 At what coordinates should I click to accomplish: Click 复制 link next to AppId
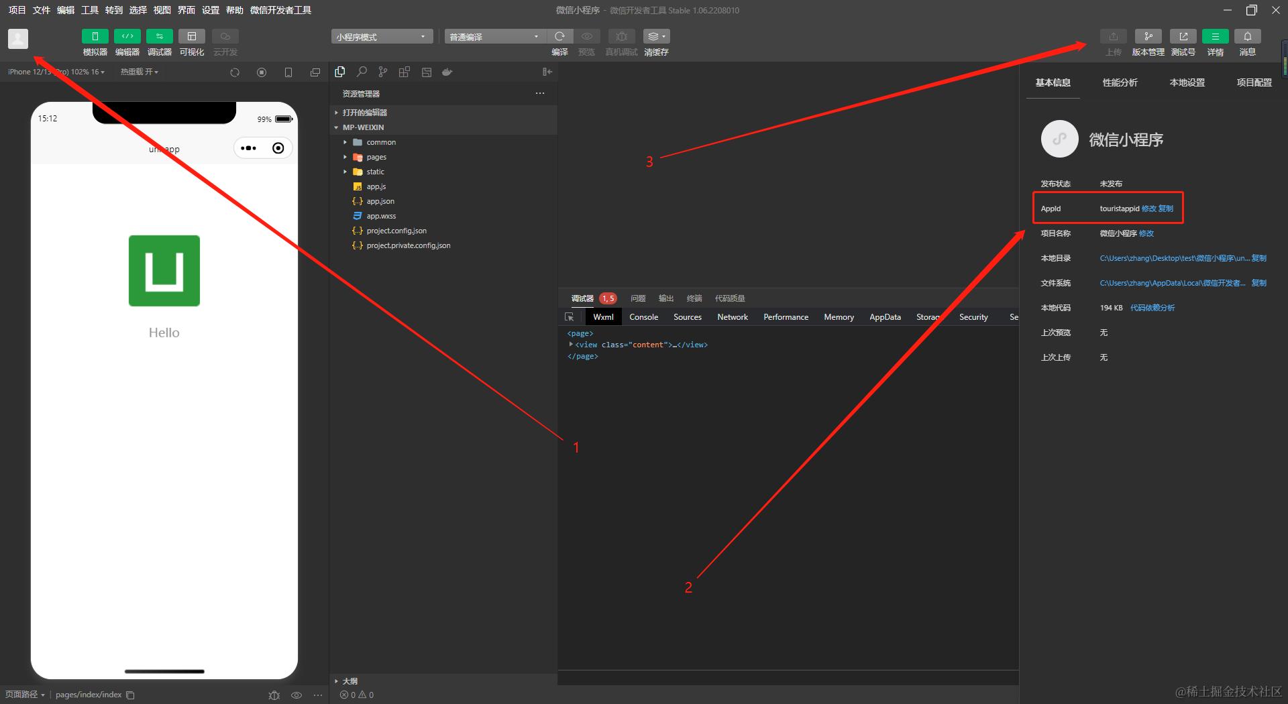(x=1166, y=209)
